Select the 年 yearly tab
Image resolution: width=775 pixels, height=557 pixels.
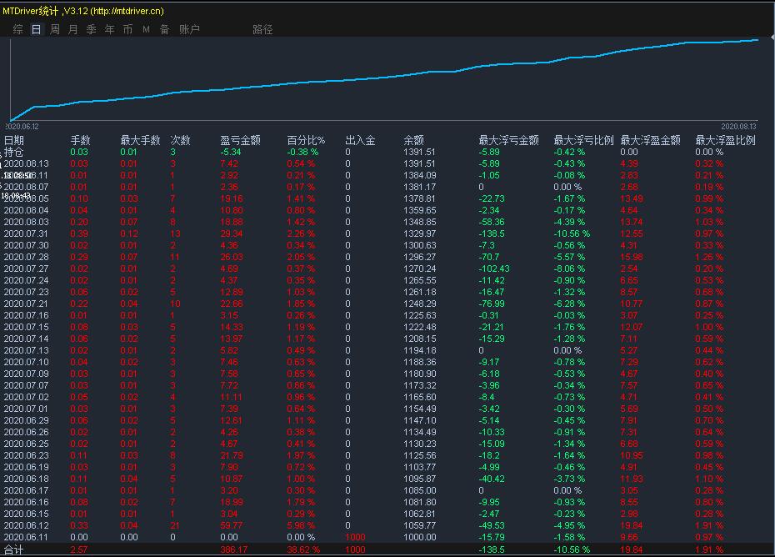click(109, 29)
